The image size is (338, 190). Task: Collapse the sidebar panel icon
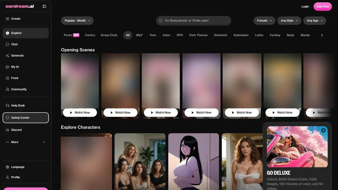(44, 6)
